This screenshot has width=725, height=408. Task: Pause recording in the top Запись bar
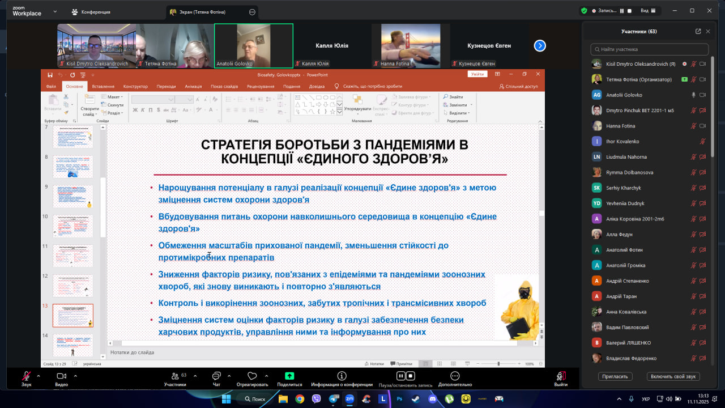coord(621,11)
